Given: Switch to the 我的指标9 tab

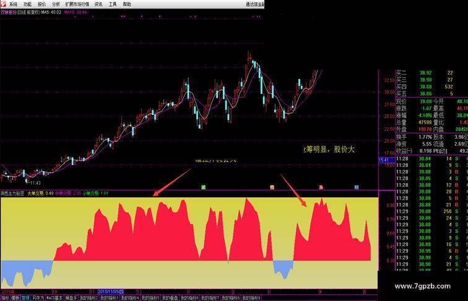Looking at the screenshot, I should (x=251, y=298).
